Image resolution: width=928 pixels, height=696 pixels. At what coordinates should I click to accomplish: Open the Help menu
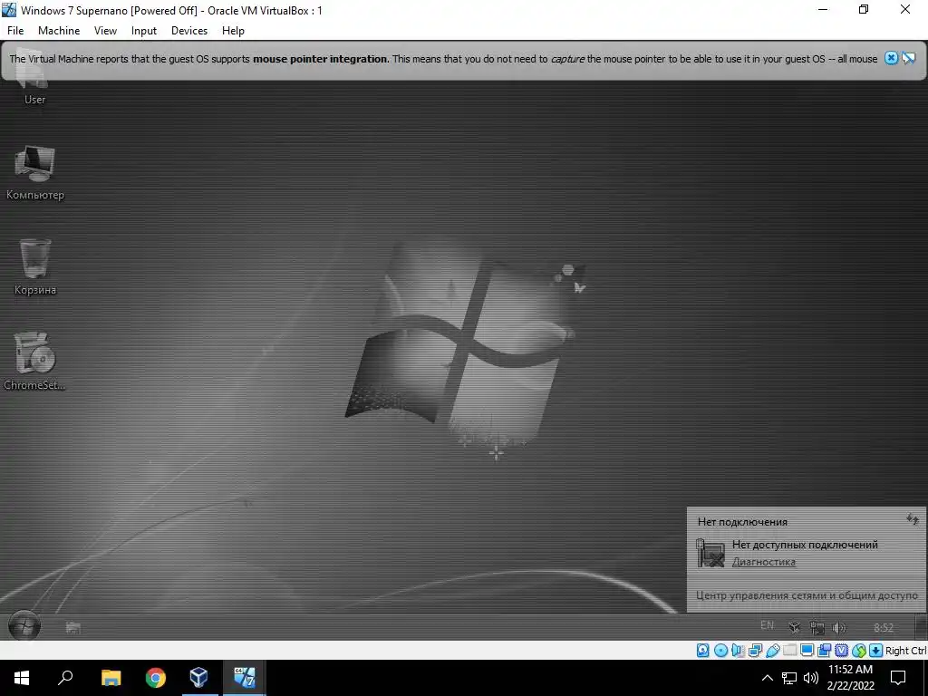point(233,31)
